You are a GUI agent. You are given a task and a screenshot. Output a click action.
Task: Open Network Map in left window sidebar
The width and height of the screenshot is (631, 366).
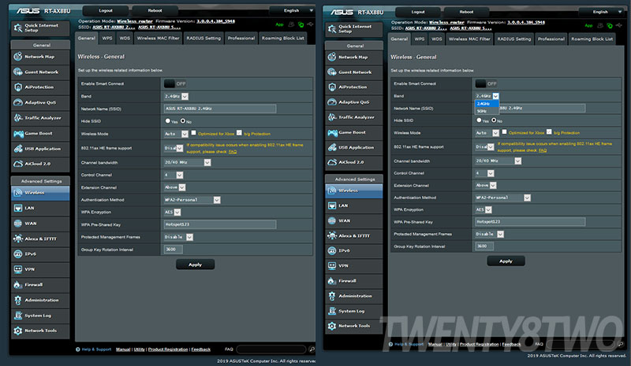40,57
